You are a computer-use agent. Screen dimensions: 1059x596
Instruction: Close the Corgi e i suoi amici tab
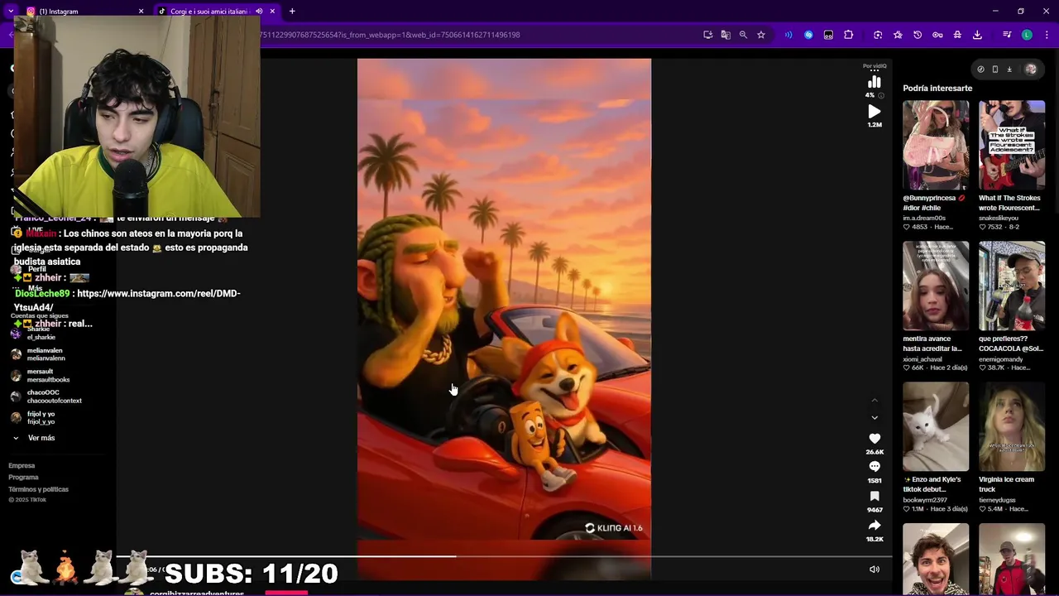tap(272, 12)
